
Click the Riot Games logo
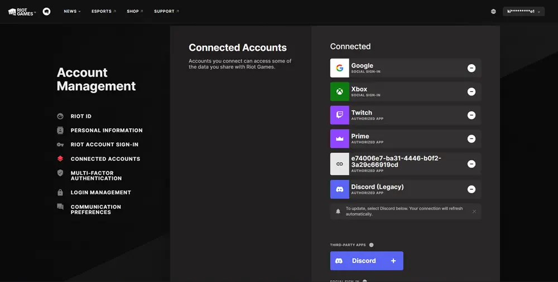(21, 12)
